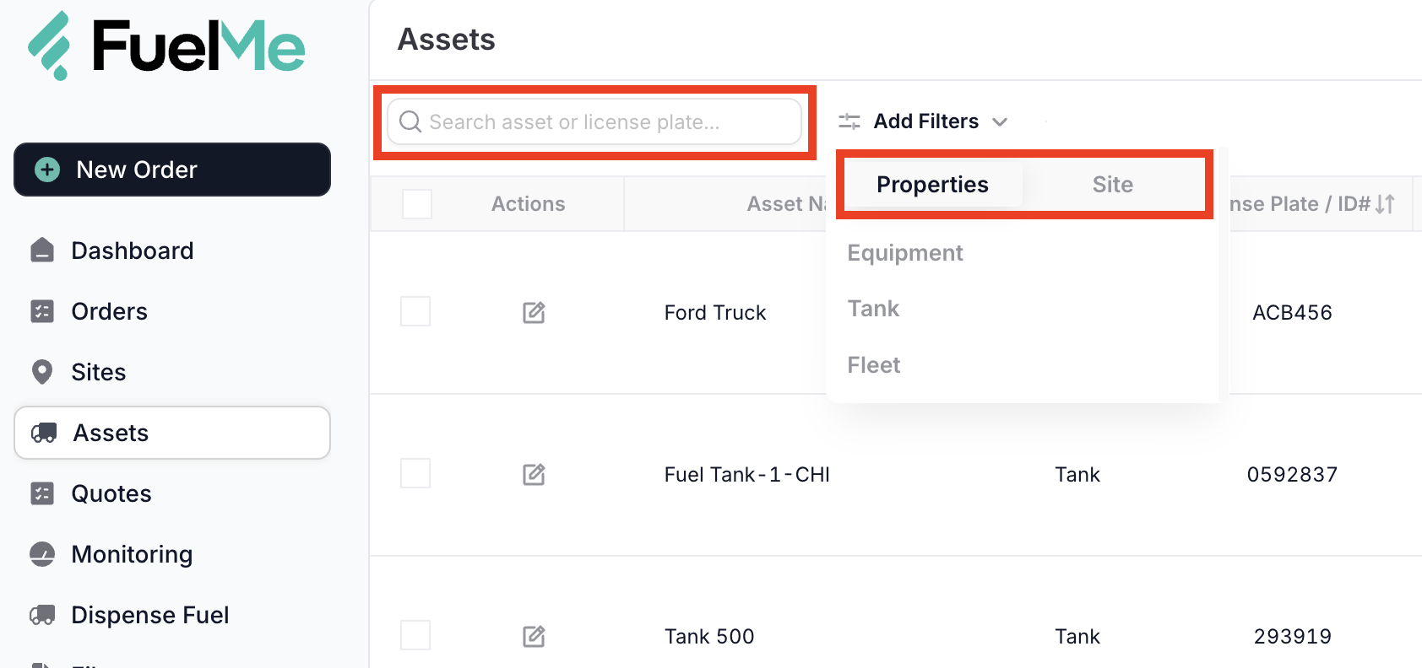Click the sort icon on License Plate column

tap(1385, 204)
